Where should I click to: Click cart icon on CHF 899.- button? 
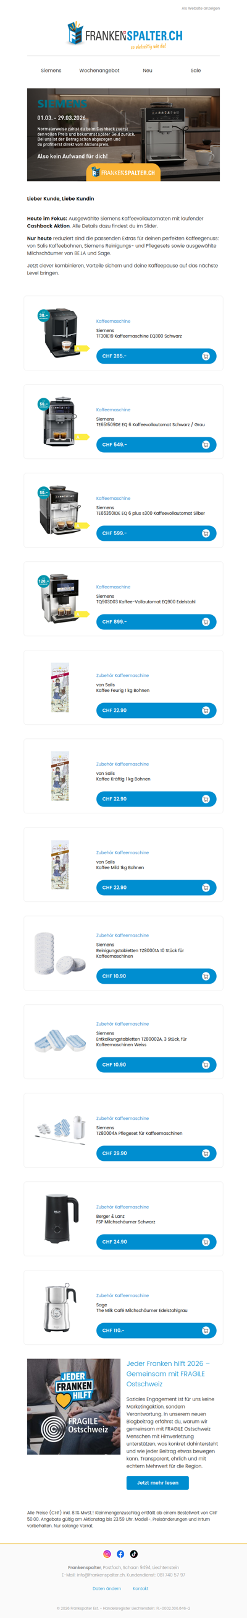point(206,622)
